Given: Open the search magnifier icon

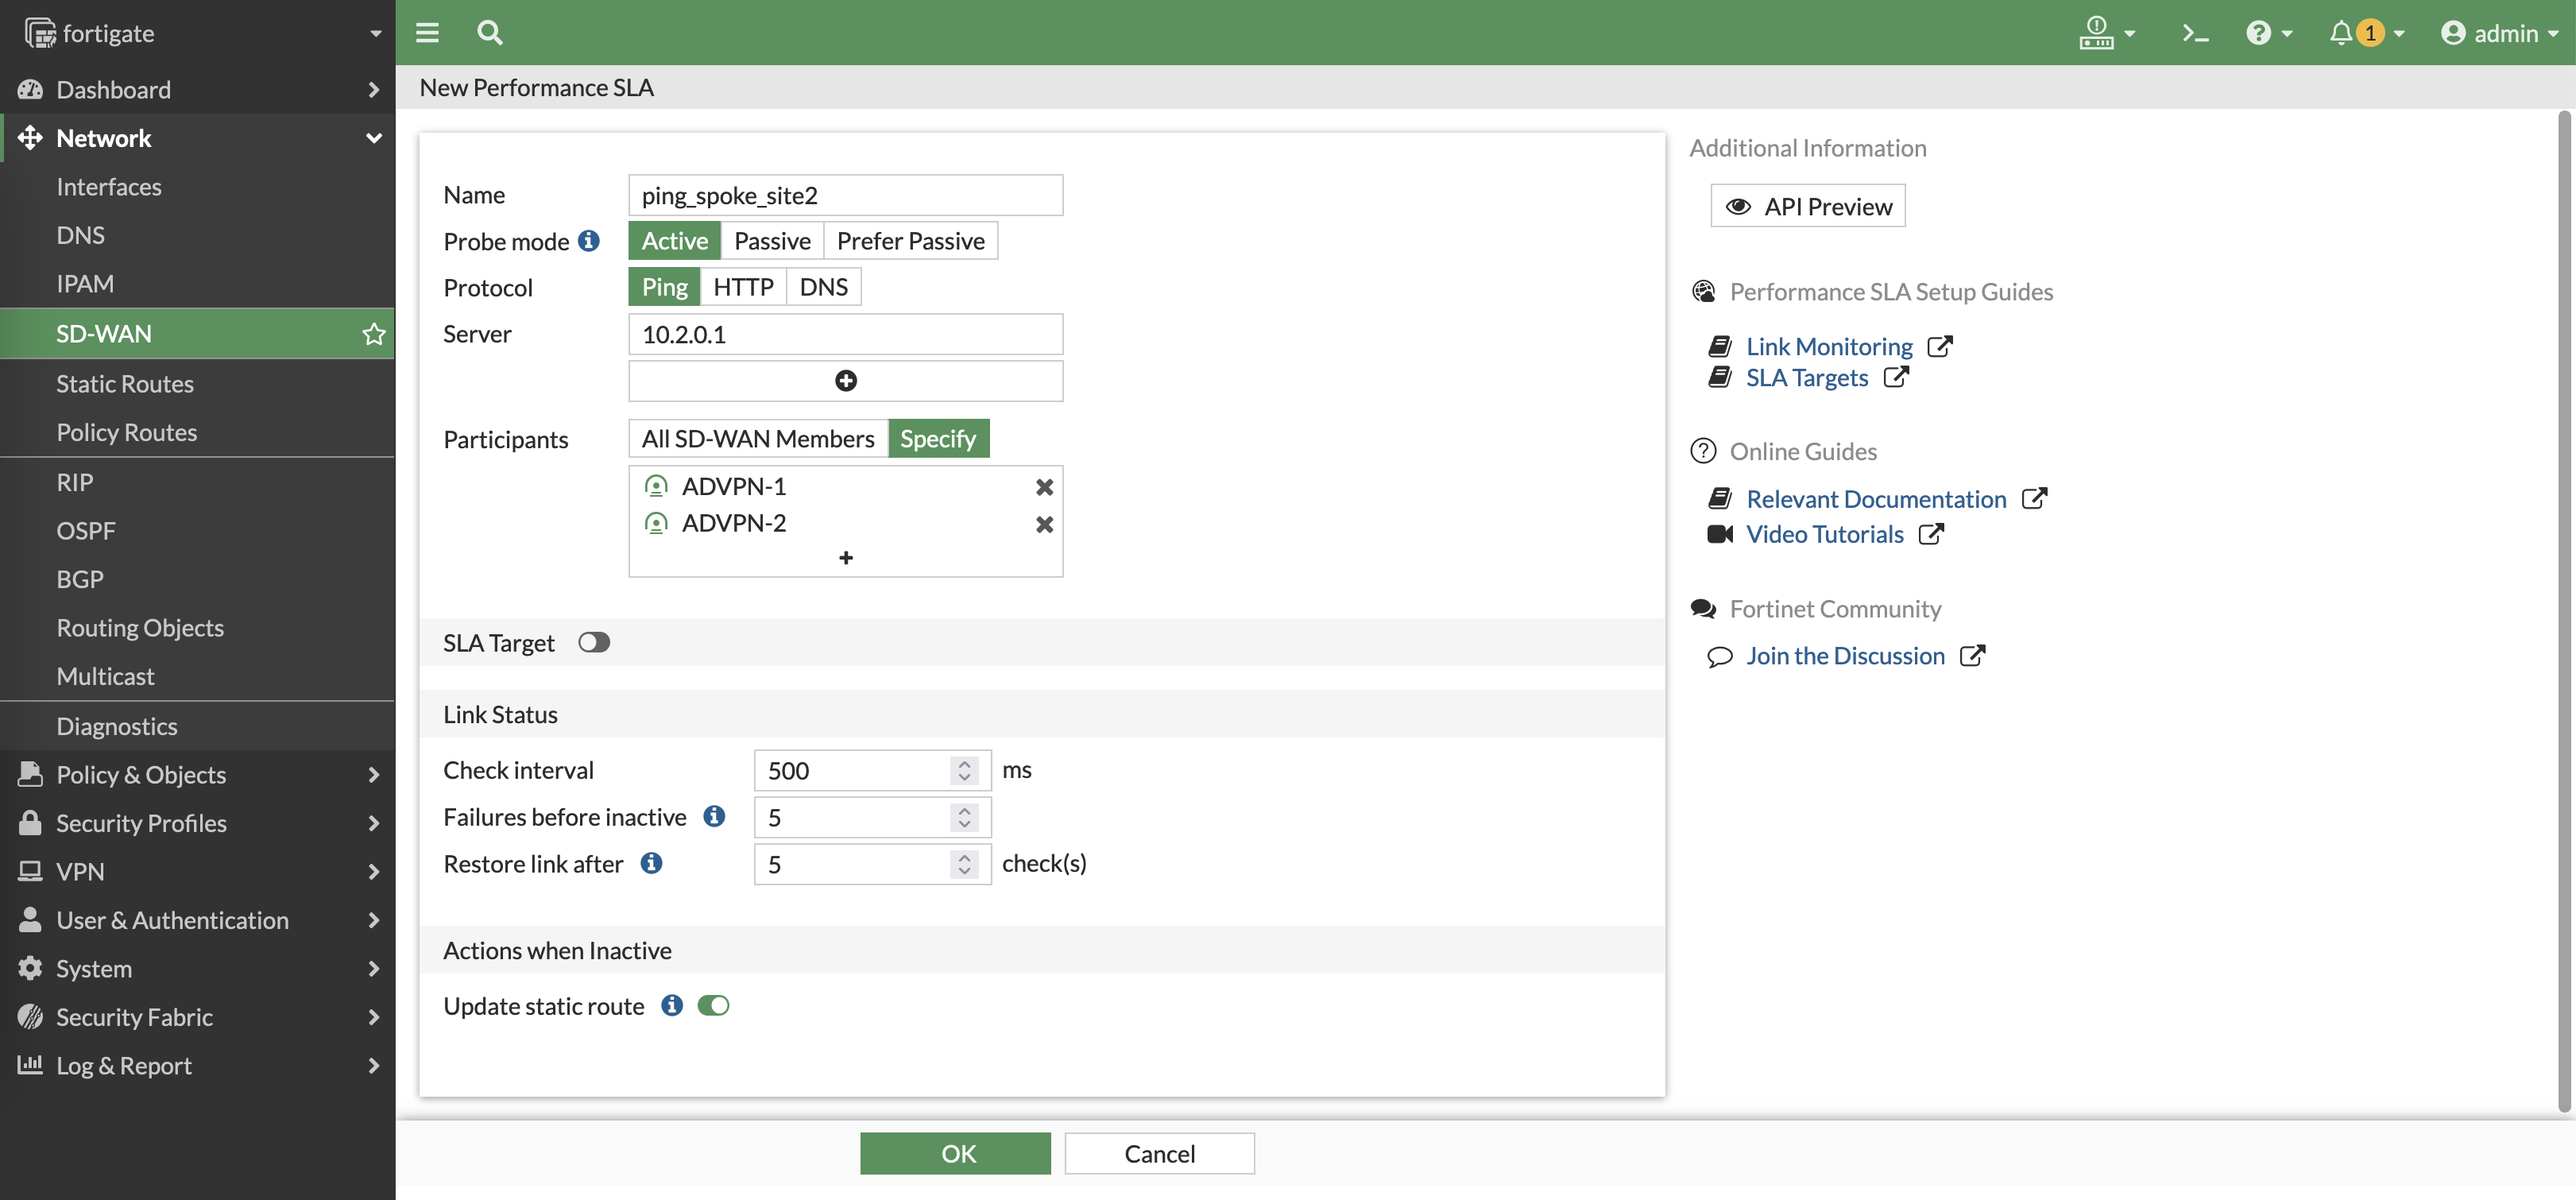Looking at the screenshot, I should [489, 33].
